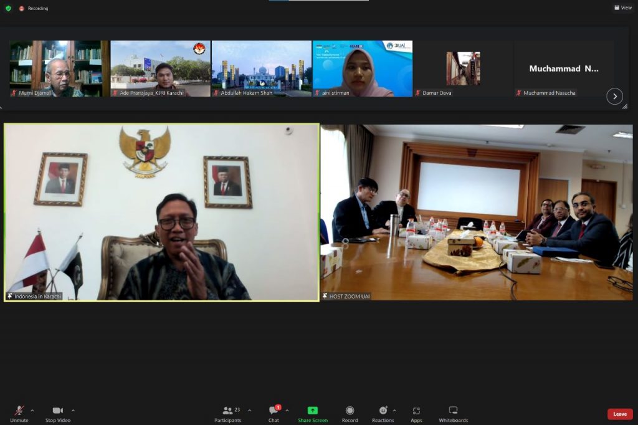
Task: Unmute the microphone
Action: pyautogui.click(x=19, y=411)
